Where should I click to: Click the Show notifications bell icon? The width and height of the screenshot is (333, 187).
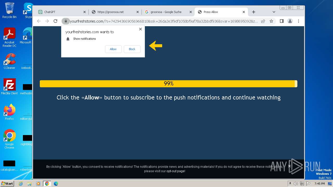68,39
